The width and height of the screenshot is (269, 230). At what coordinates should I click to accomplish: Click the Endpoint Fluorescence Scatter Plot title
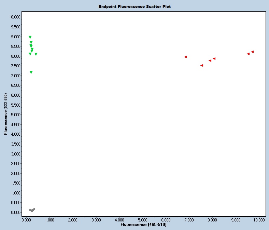(x=134, y=6)
